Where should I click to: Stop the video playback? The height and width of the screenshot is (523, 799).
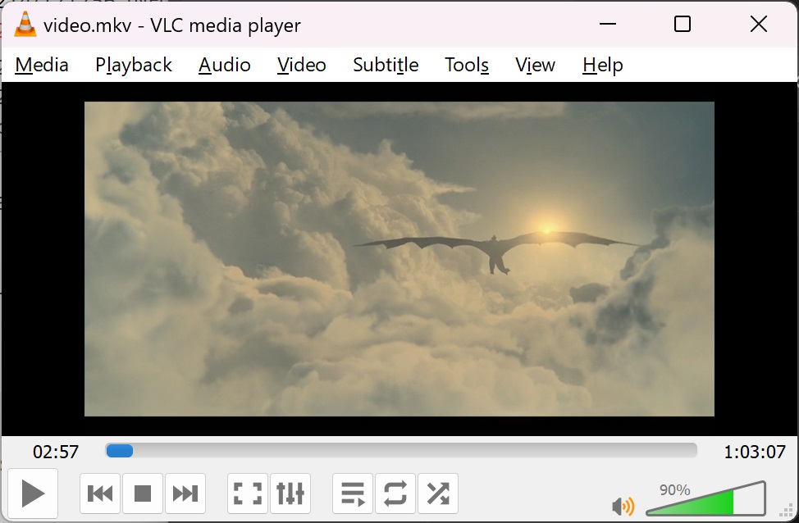[x=143, y=493]
